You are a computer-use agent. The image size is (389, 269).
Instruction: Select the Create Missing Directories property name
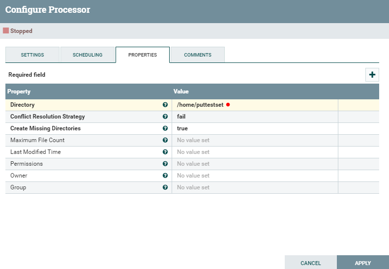(x=45, y=128)
